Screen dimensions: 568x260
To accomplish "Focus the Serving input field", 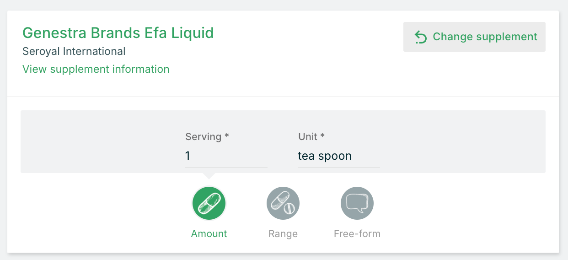I will point(226,156).
